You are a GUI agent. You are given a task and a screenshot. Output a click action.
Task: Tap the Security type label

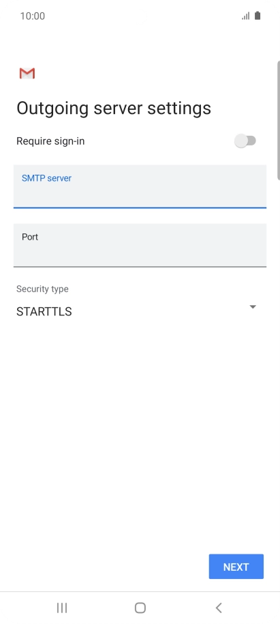(42, 289)
